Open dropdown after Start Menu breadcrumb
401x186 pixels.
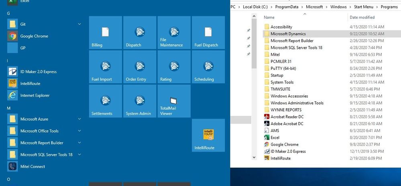pyautogui.click(x=377, y=7)
